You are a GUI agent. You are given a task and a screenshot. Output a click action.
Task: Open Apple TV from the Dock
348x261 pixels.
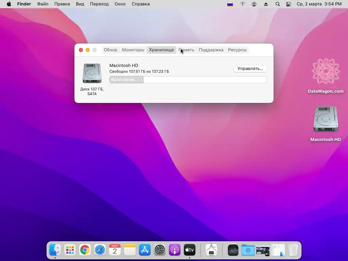pyautogui.click(x=190, y=250)
